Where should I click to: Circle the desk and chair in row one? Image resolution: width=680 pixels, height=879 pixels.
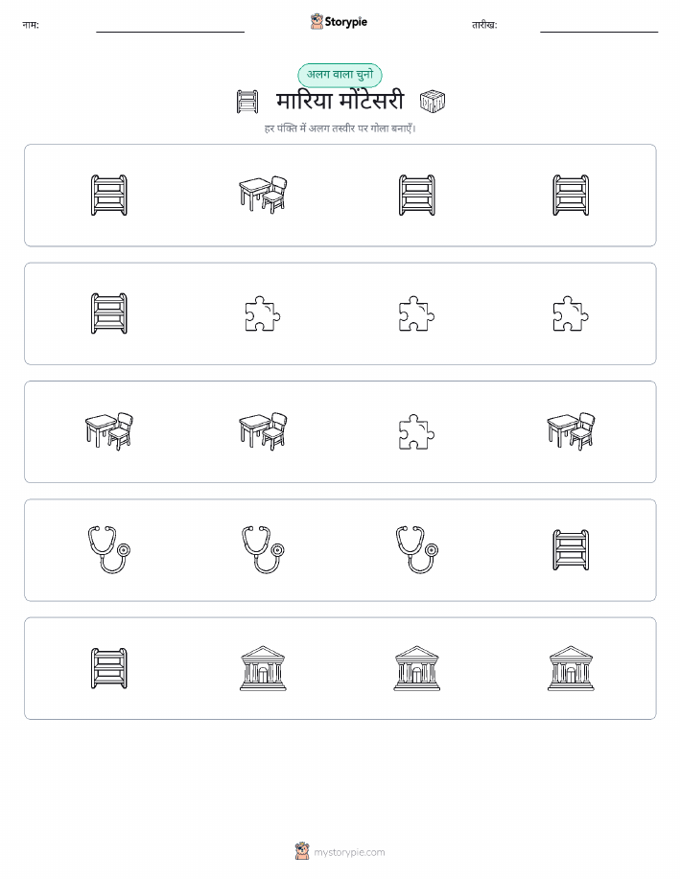tap(263, 195)
